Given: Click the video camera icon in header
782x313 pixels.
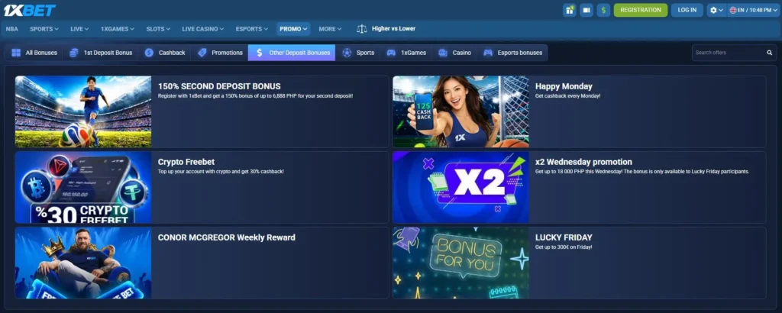Looking at the screenshot, I should click(586, 10).
